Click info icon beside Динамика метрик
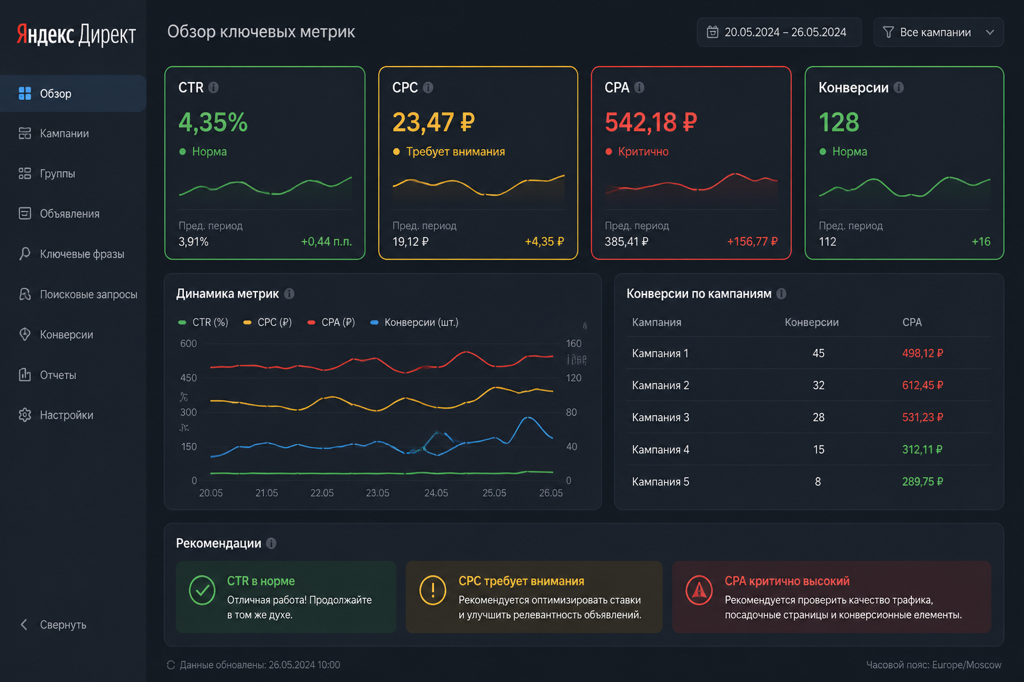This screenshot has height=682, width=1024. (289, 294)
